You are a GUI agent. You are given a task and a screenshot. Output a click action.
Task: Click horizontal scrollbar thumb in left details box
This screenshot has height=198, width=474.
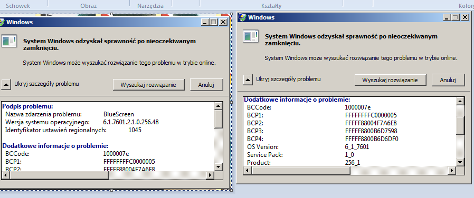(x=59, y=175)
